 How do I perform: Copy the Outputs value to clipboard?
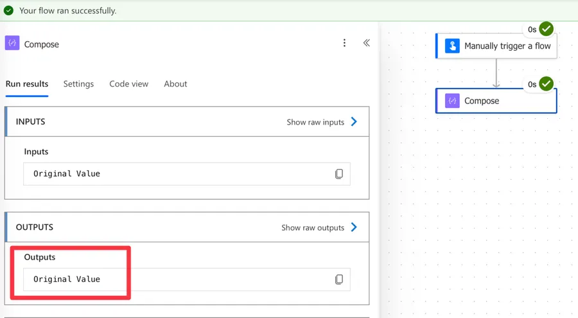click(x=339, y=279)
